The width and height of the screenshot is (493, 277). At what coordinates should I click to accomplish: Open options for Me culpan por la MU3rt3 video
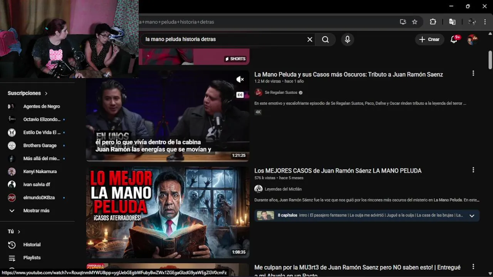click(473, 266)
